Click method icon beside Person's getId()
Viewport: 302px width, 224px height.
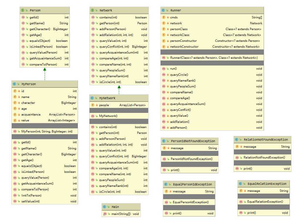coord(23,17)
